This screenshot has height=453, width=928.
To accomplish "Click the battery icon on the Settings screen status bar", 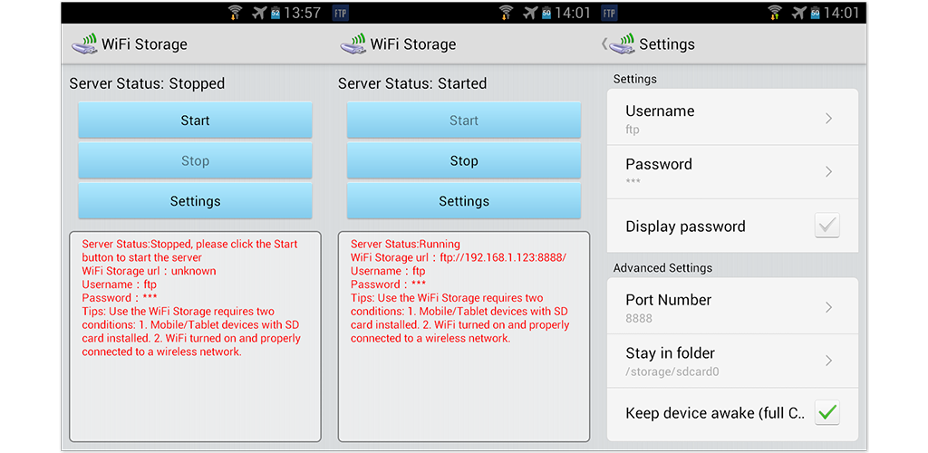I will [815, 13].
